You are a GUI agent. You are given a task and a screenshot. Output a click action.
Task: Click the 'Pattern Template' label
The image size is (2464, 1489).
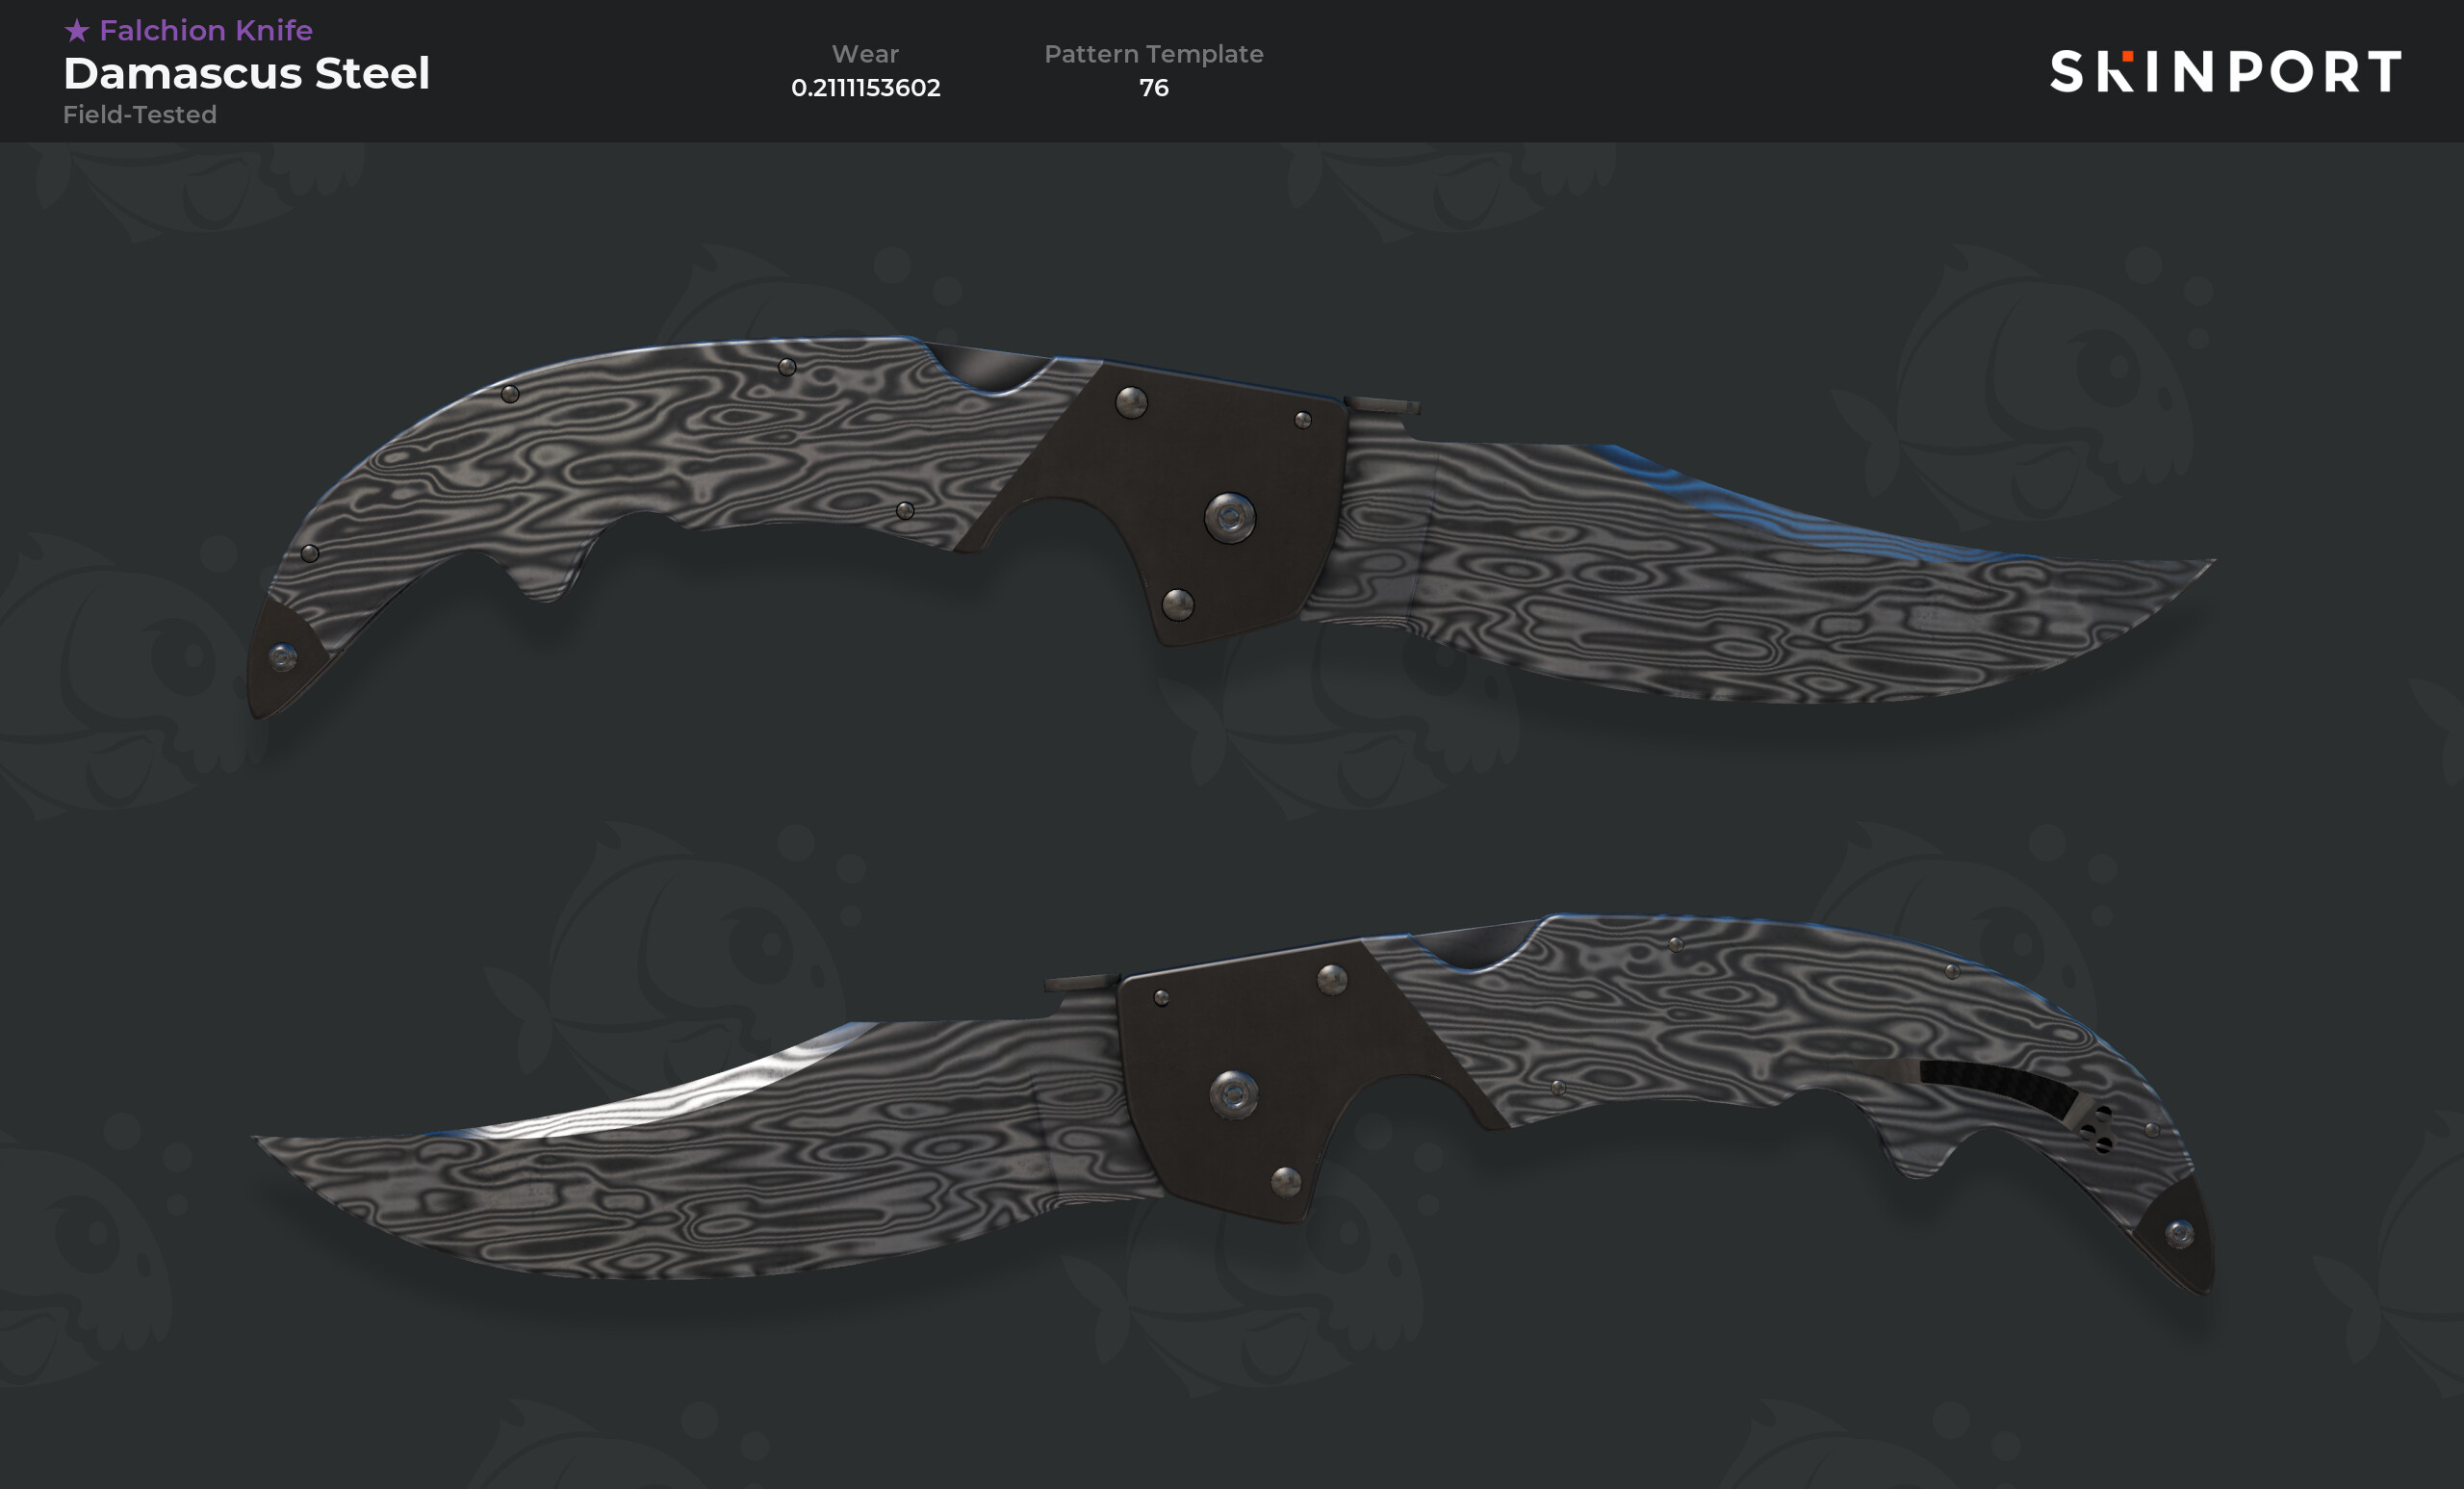click(1154, 54)
